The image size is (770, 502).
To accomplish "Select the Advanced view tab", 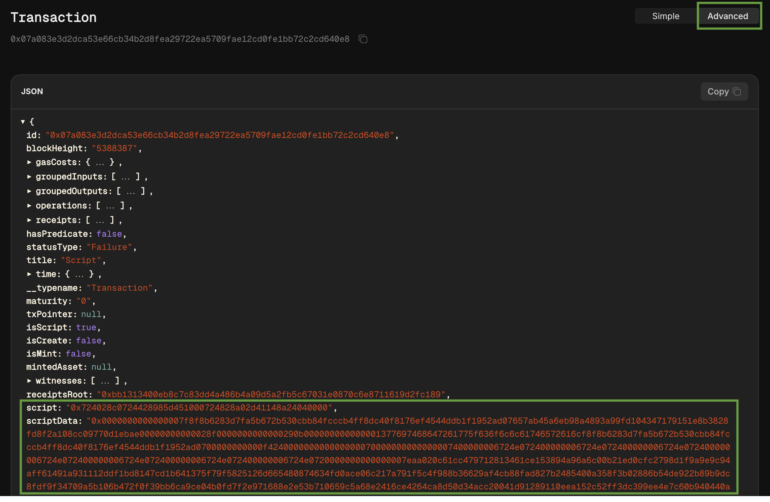I will [728, 16].
